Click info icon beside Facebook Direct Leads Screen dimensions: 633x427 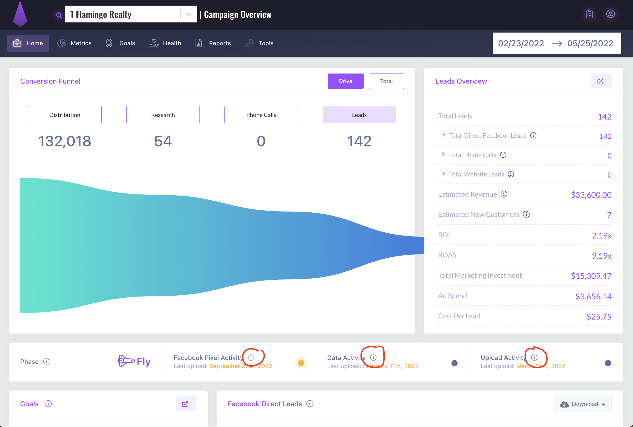click(x=310, y=403)
